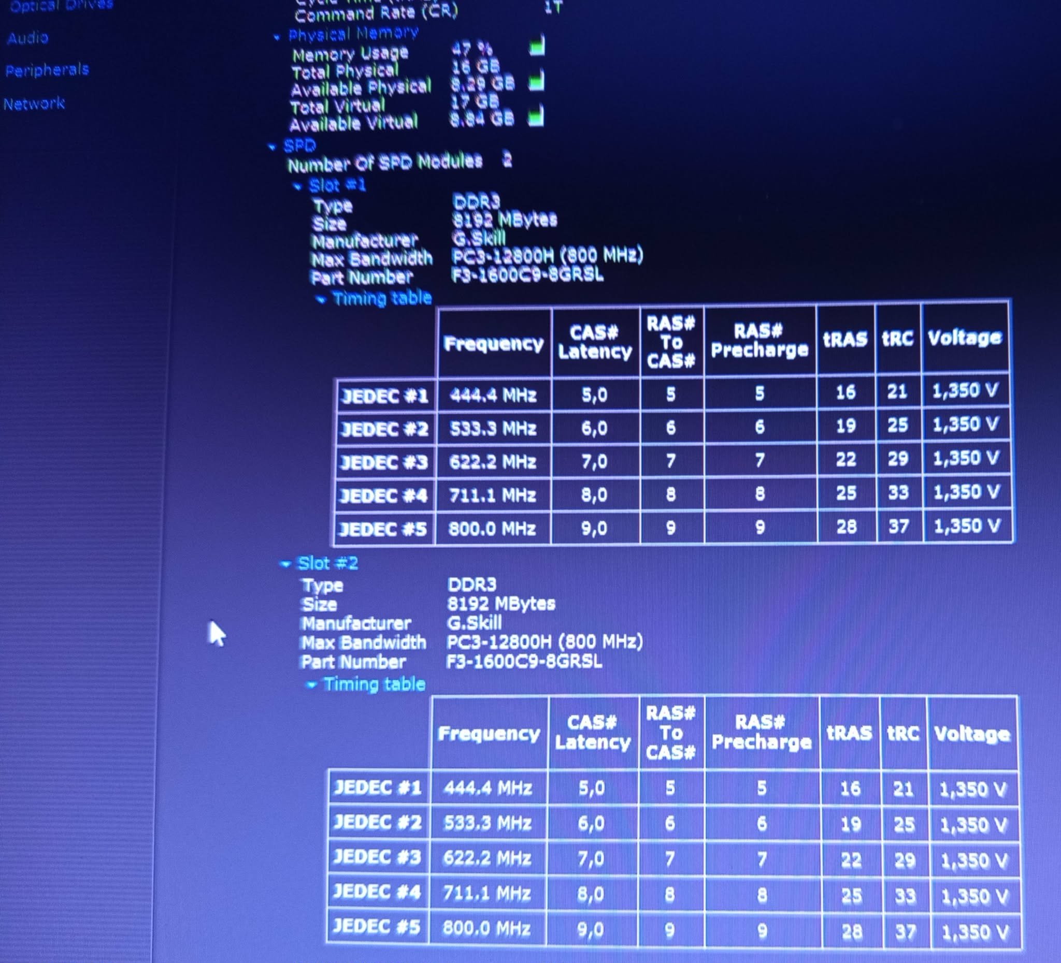This screenshot has height=963, width=1061.
Task: Collapse the Physical Memory section
Action: point(277,37)
